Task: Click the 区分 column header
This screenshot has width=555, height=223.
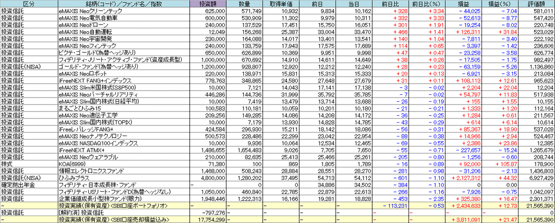Action: pos(29,3)
